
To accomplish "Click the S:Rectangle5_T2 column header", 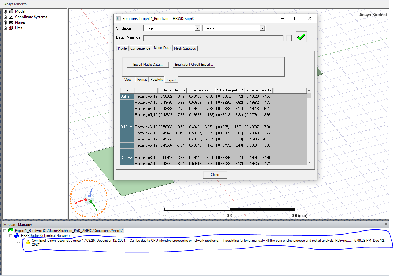I will [x=259, y=90].
